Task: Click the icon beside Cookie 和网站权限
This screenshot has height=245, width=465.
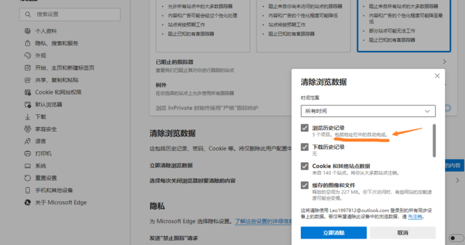Action: [x=28, y=92]
